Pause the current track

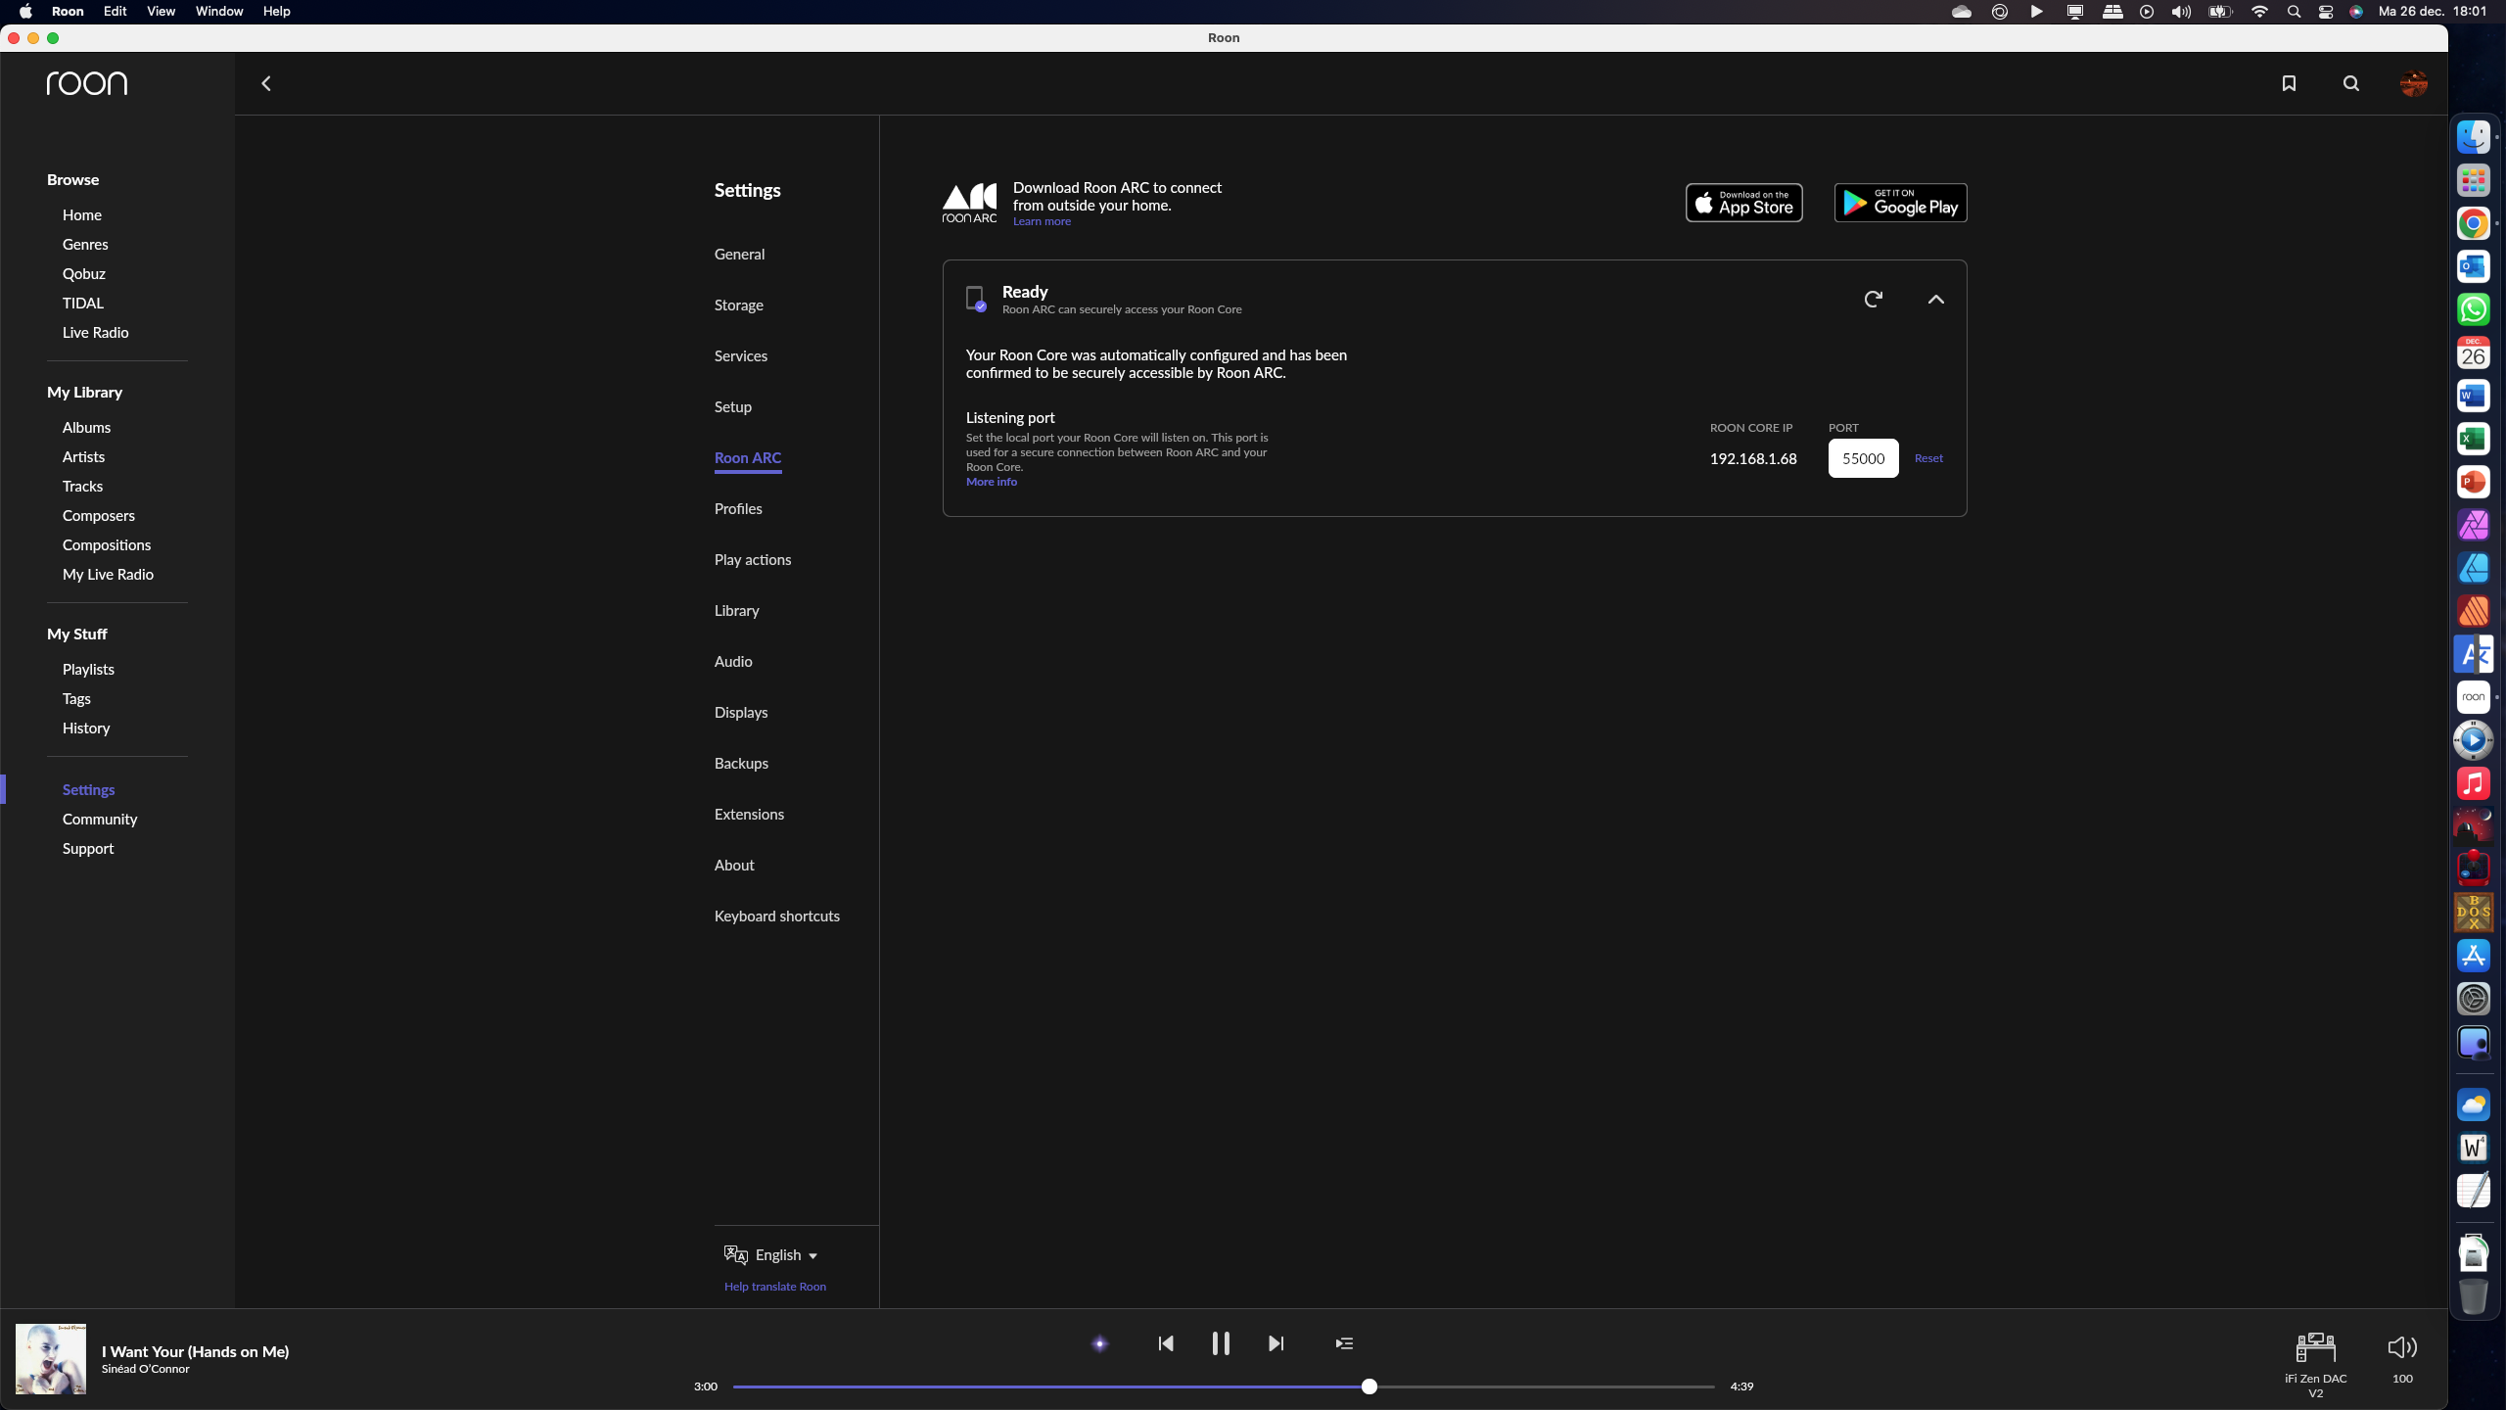coord(1220,1343)
